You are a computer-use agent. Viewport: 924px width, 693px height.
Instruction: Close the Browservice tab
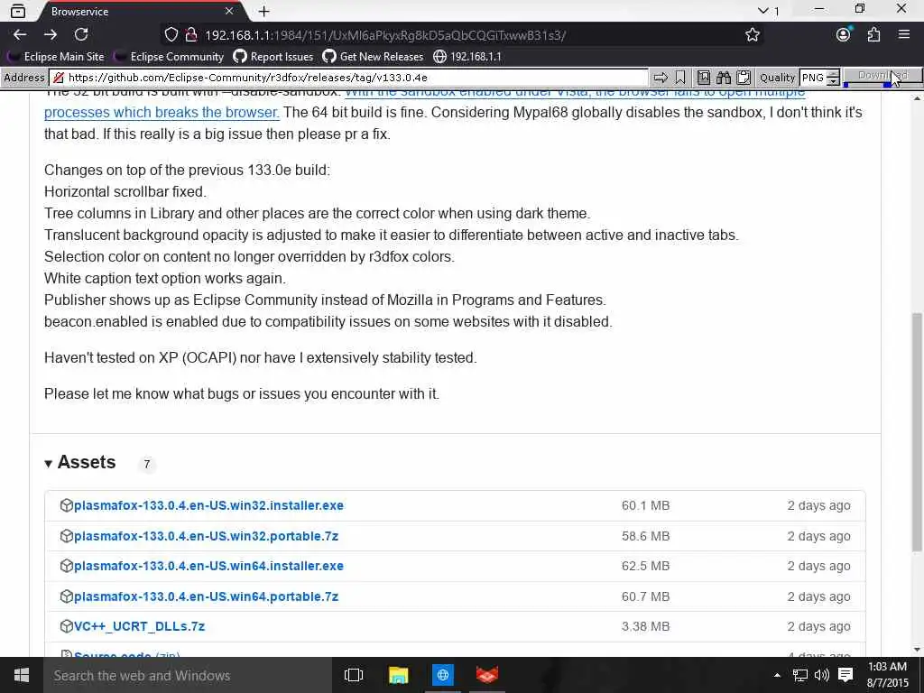[229, 11]
